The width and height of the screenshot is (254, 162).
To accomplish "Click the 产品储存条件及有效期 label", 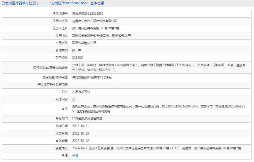I will click(53, 85).
